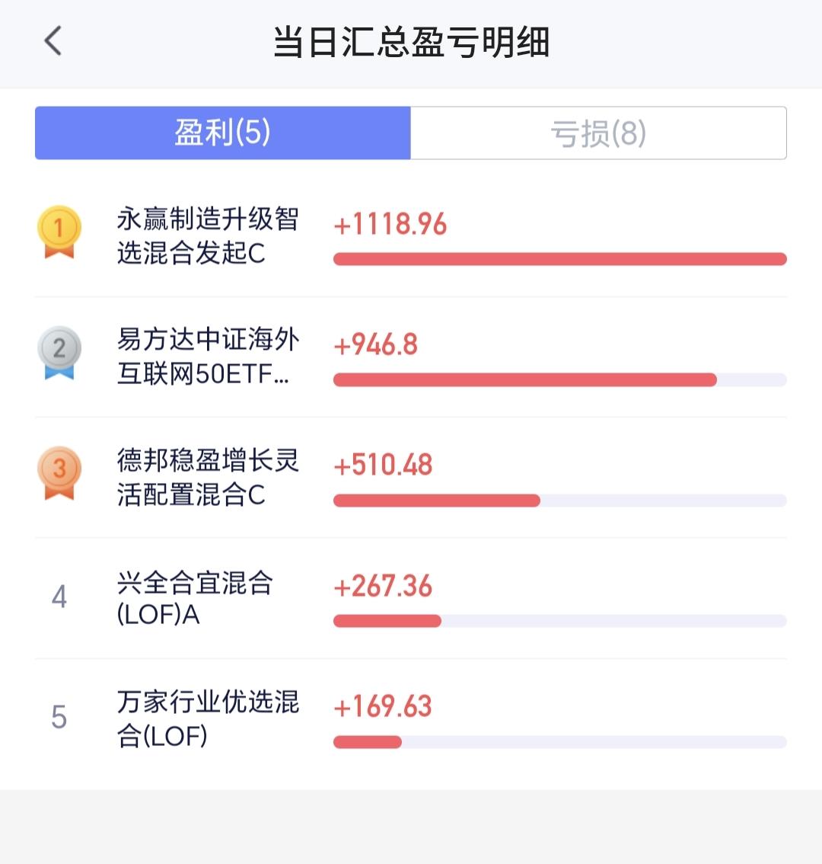Switch to the 亏损(8) tab

(598, 133)
